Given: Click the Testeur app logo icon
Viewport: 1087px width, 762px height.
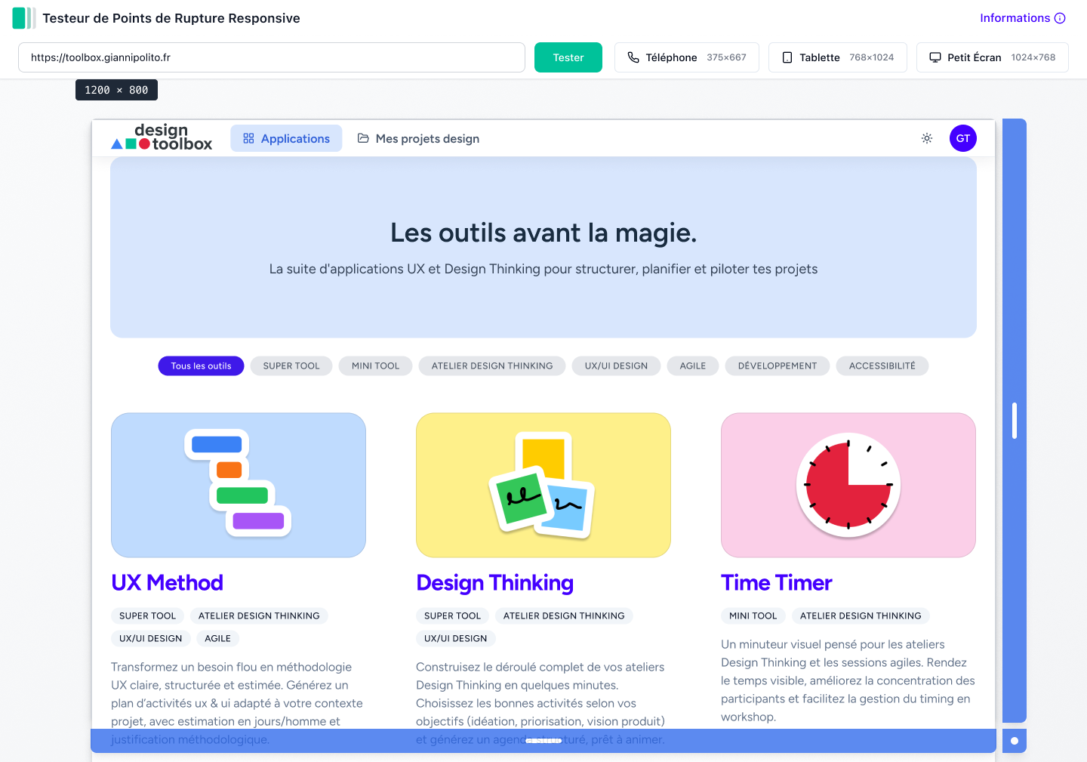Looking at the screenshot, I should click(23, 18).
